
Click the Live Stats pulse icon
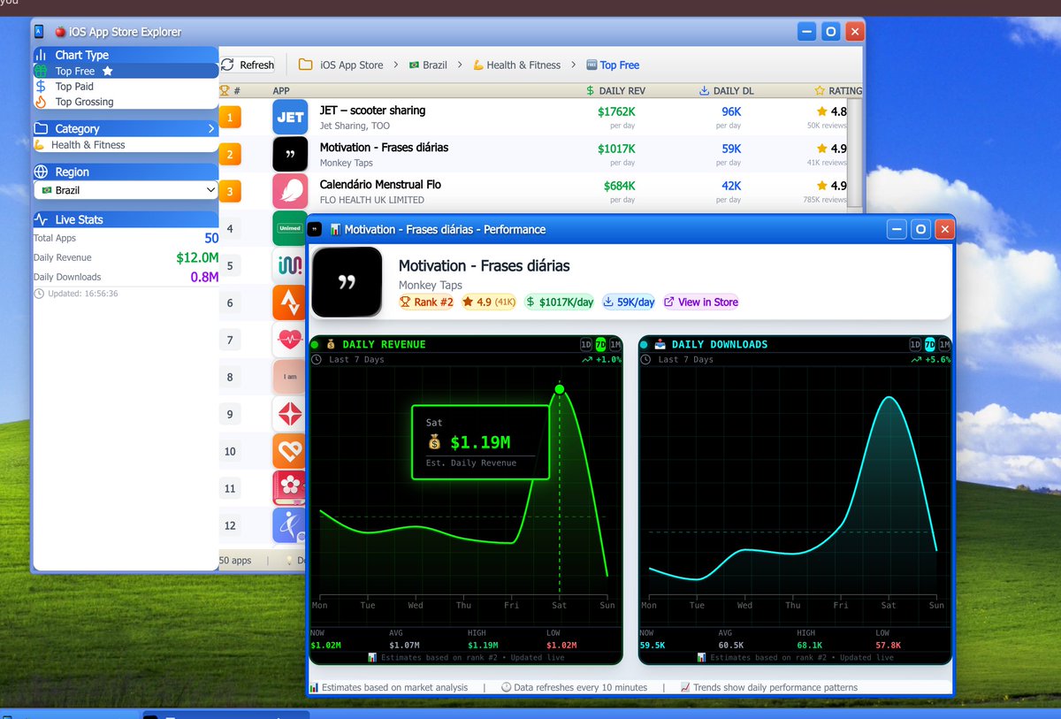tap(41, 219)
